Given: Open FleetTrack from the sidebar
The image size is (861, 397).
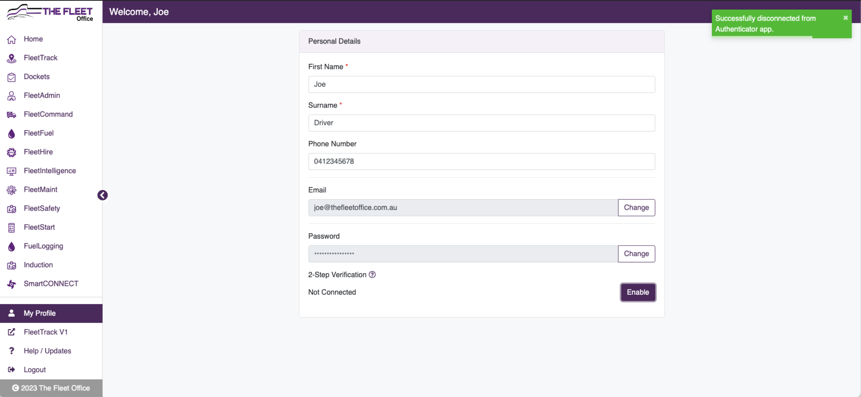Looking at the screenshot, I should (x=41, y=58).
